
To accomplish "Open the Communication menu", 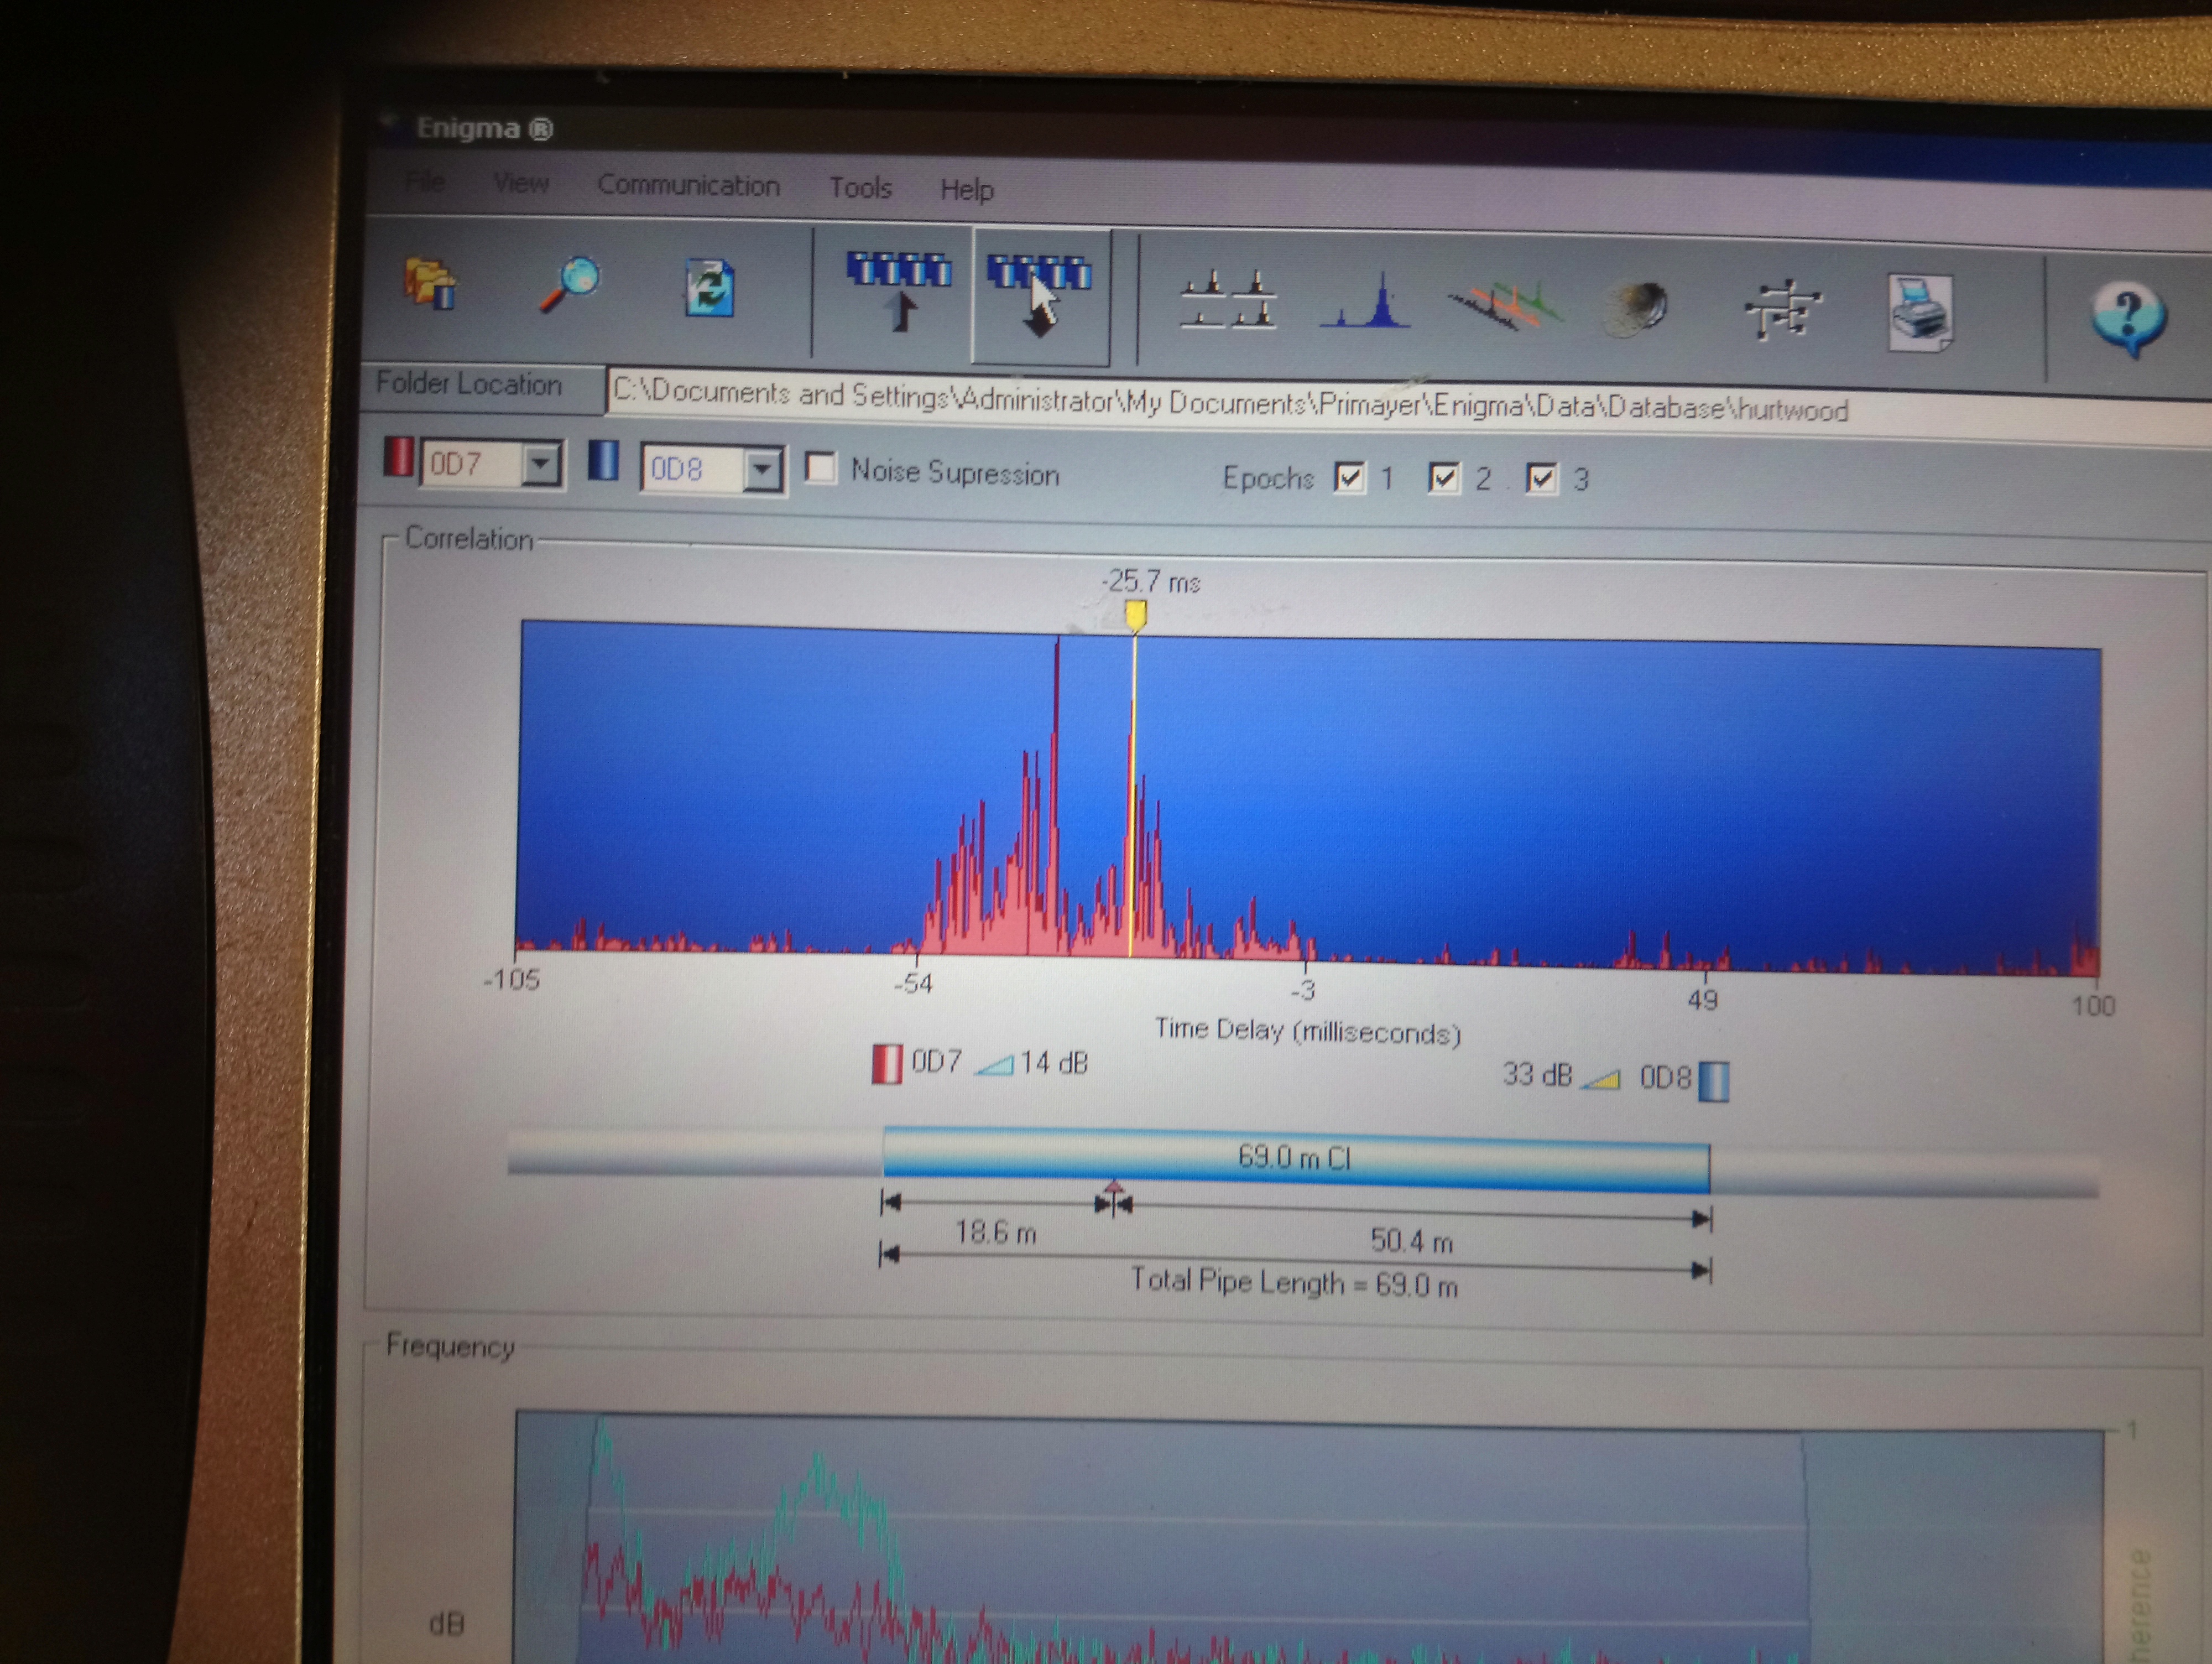I will click(688, 185).
